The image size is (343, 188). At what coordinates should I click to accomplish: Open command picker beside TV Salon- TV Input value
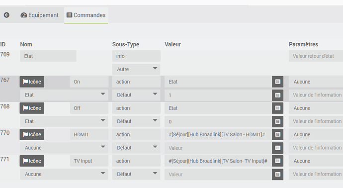(277, 161)
